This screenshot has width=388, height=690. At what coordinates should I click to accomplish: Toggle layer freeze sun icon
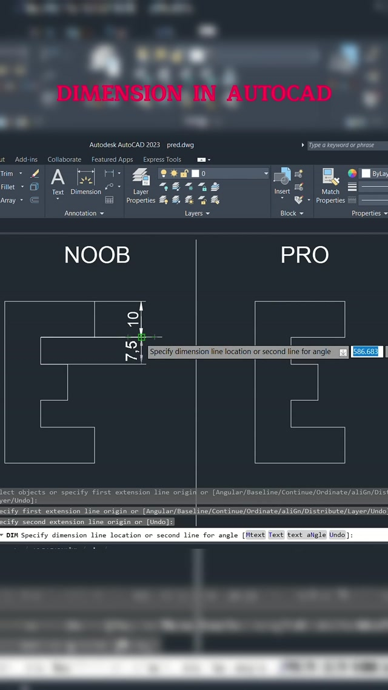(x=174, y=173)
